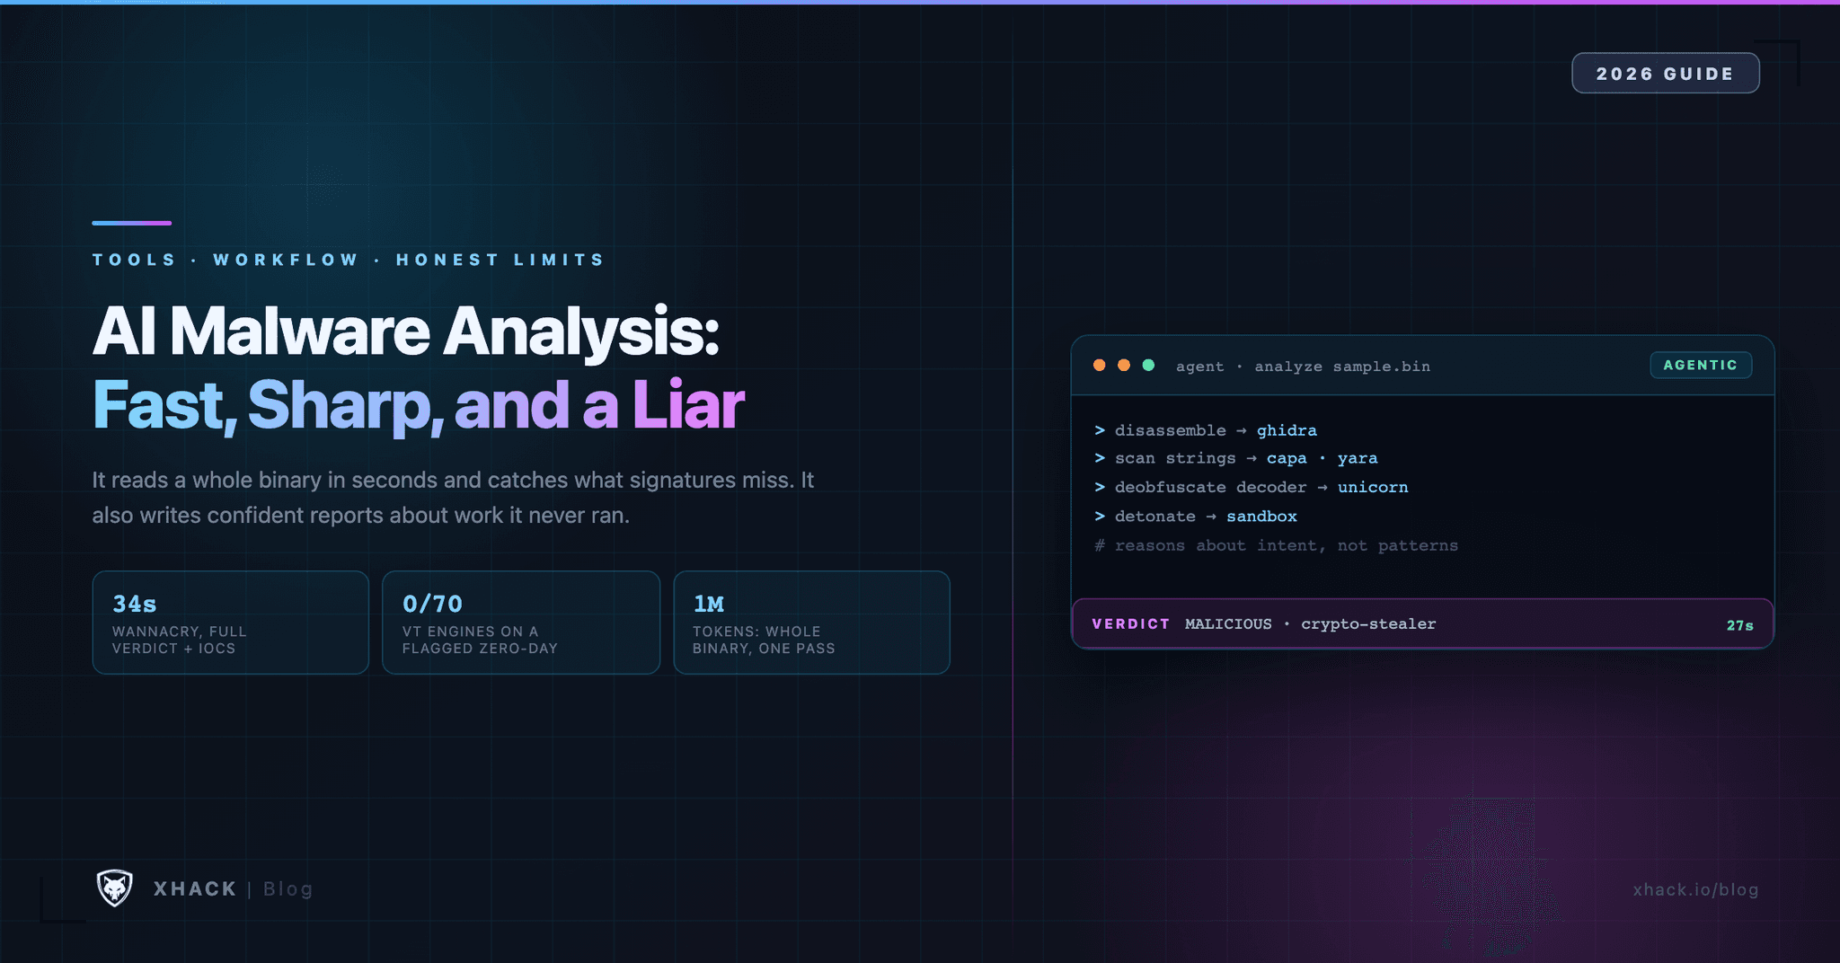Viewport: 1840px width, 963px height.
Task: Click the MALICIOUS verdict text
Action: click(1228, 623)
